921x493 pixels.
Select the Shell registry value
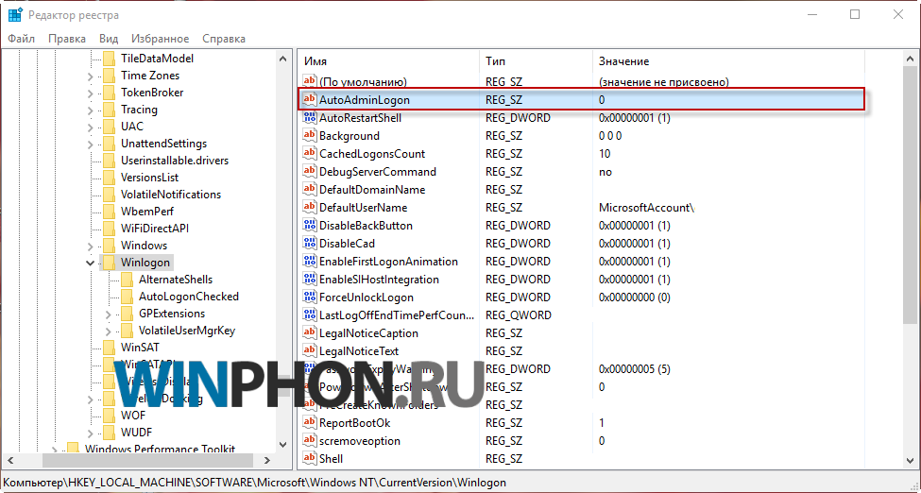(331, 459)
